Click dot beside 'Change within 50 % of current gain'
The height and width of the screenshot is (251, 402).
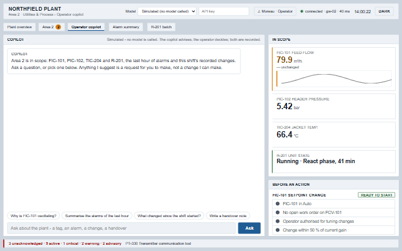coord(278,230)
